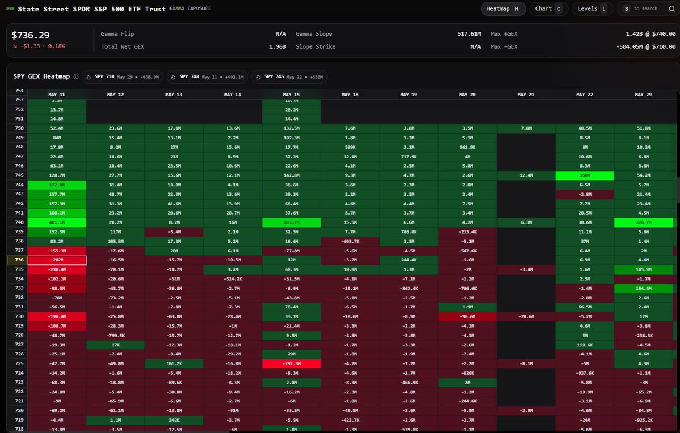
Task: Click the Max -GEX -504.05M @ $710.00 value
Action: (x=646, y=46)
